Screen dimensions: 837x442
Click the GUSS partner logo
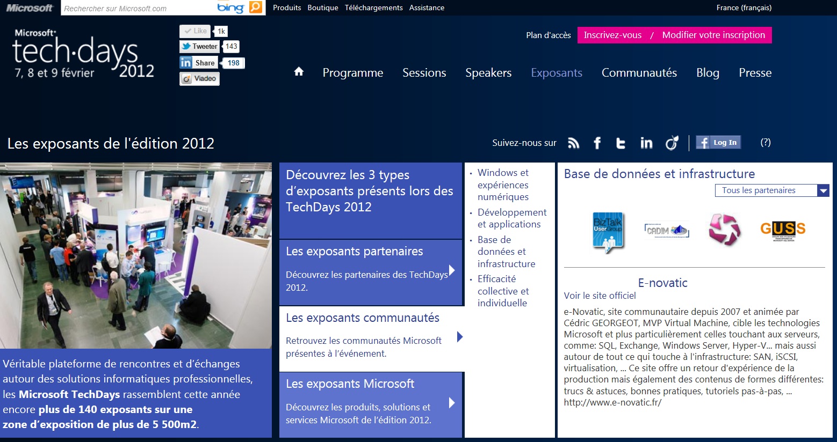tap(783, 231)
